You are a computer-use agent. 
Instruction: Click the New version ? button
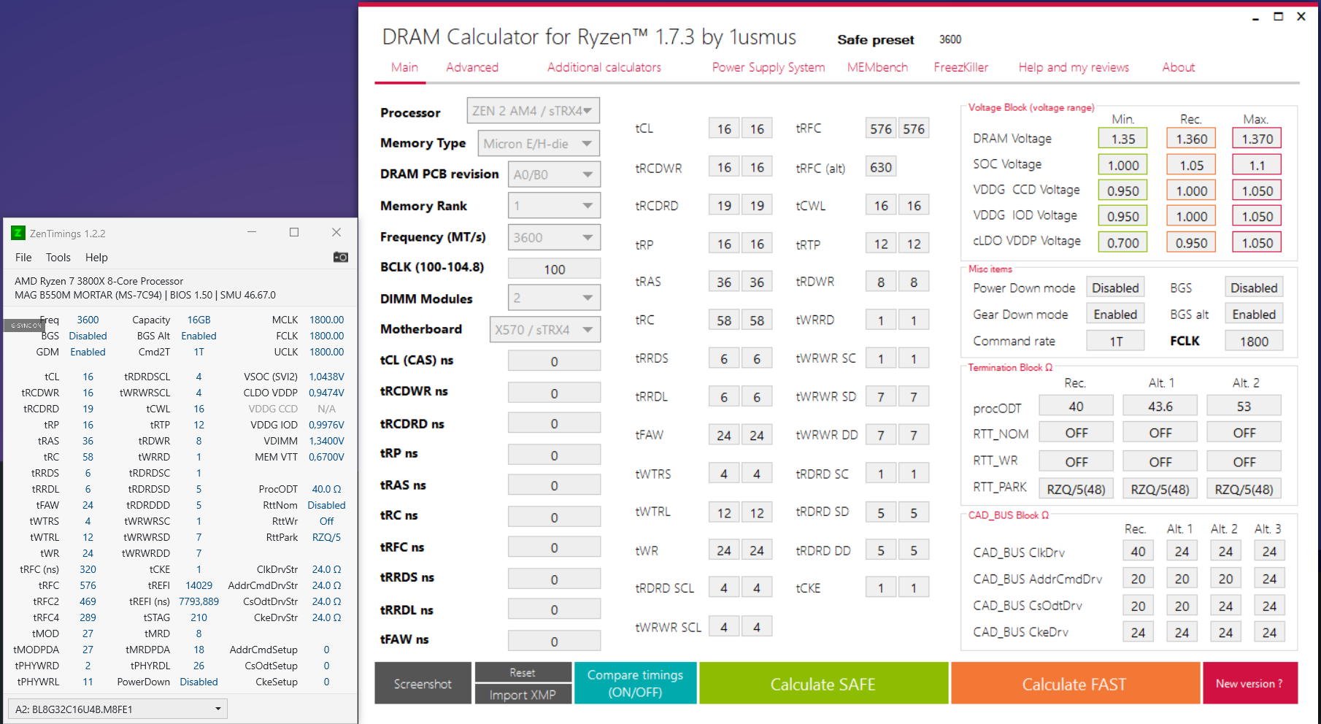(1249, 683)
